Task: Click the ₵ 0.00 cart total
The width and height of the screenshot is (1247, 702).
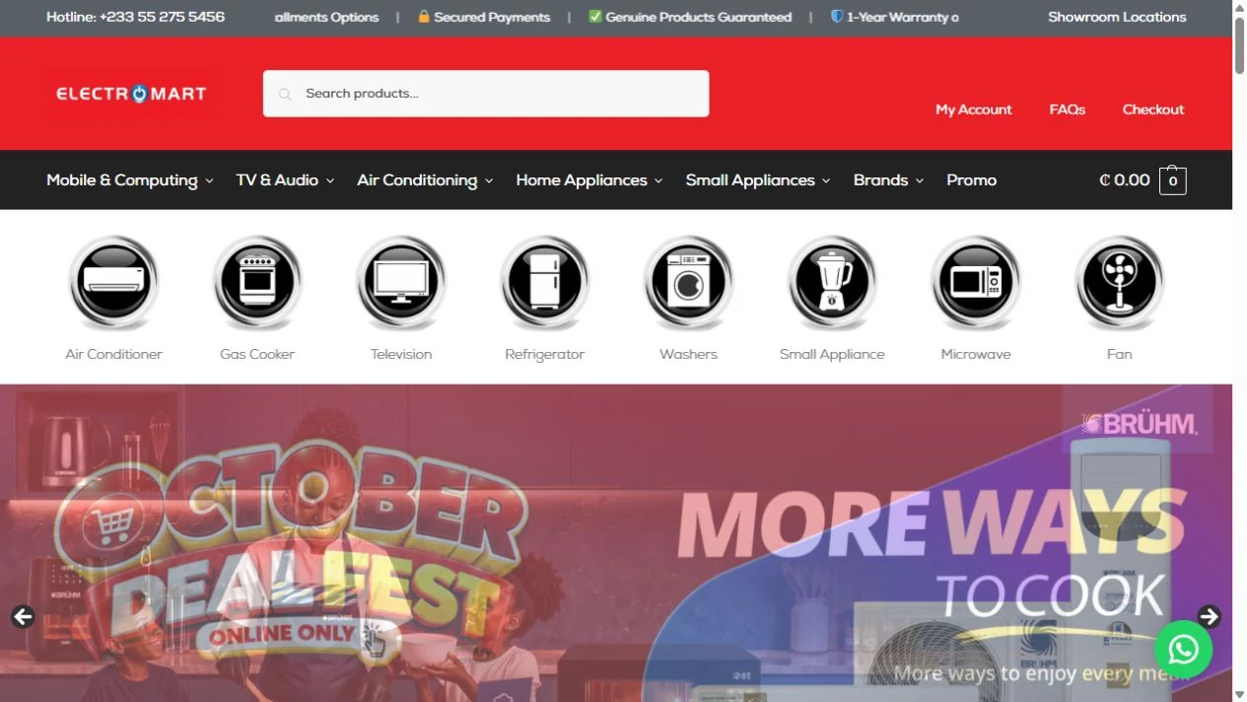Action: [1124, 180]
